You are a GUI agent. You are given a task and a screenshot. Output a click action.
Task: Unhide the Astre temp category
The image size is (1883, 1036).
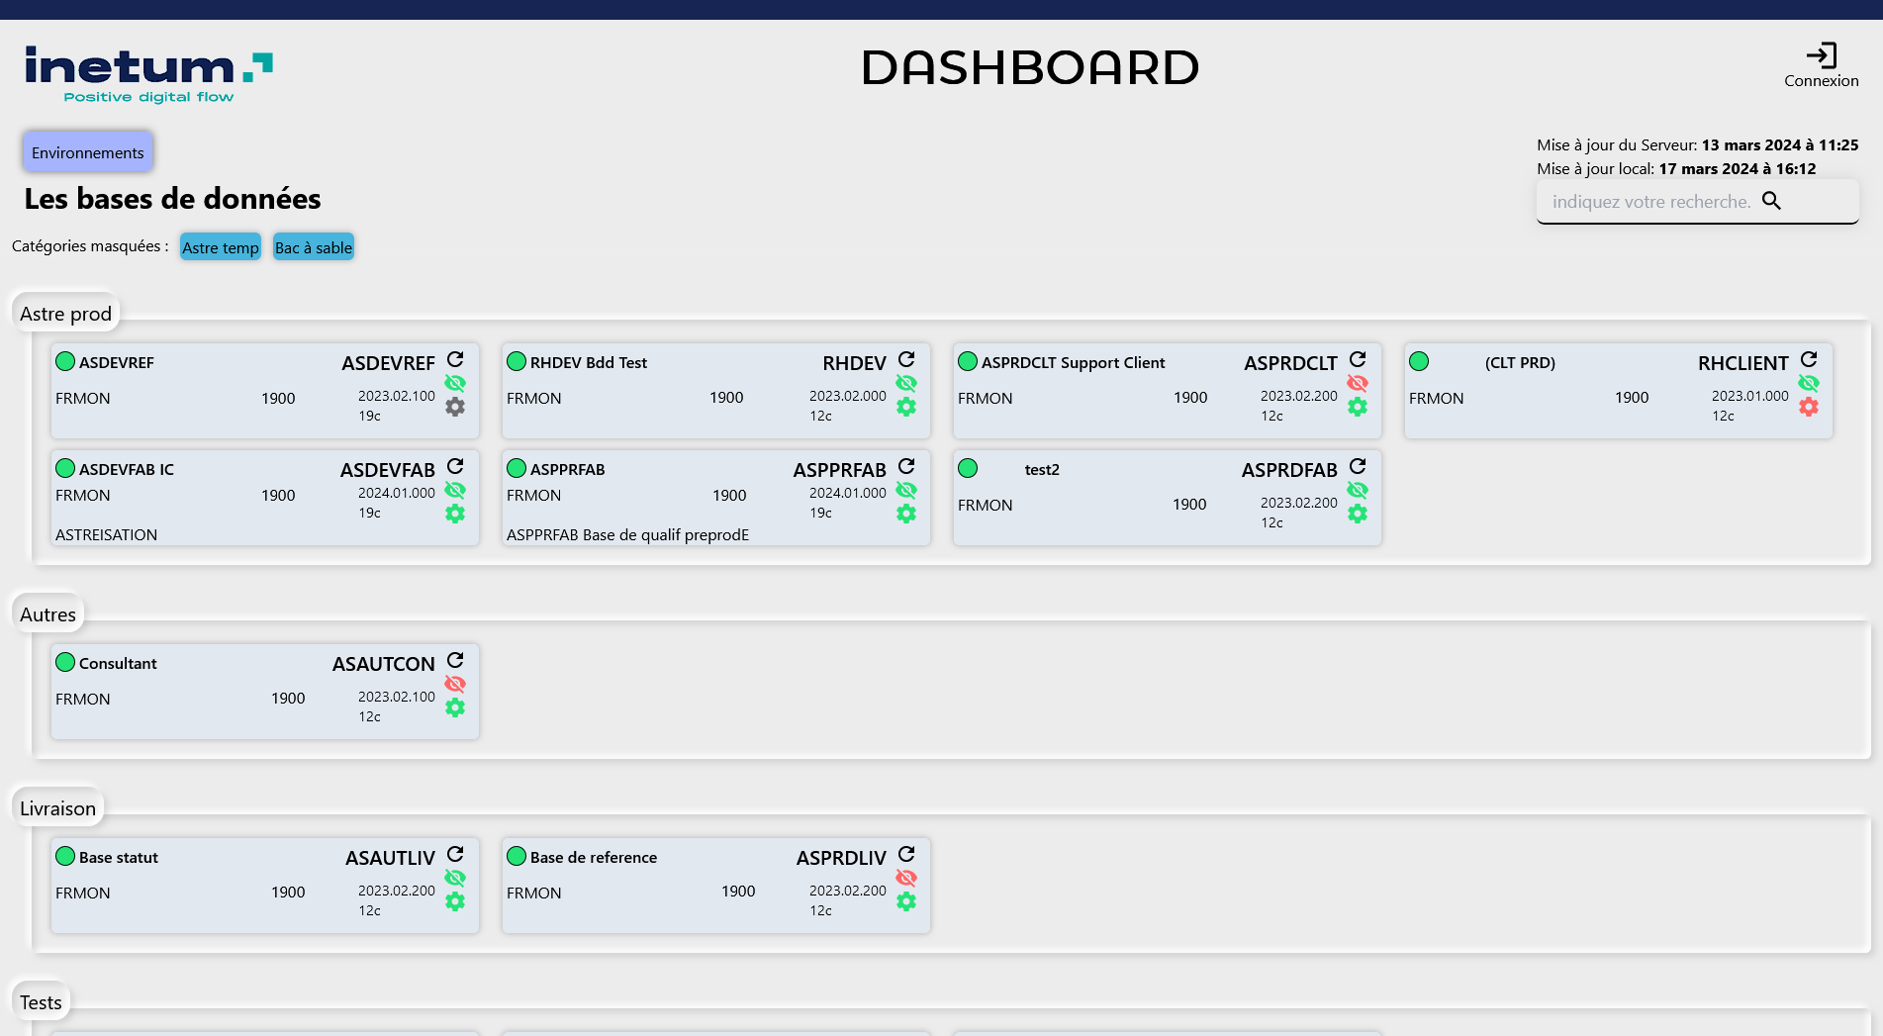220,246
